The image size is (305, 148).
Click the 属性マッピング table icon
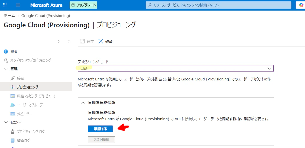click(12, 96)
